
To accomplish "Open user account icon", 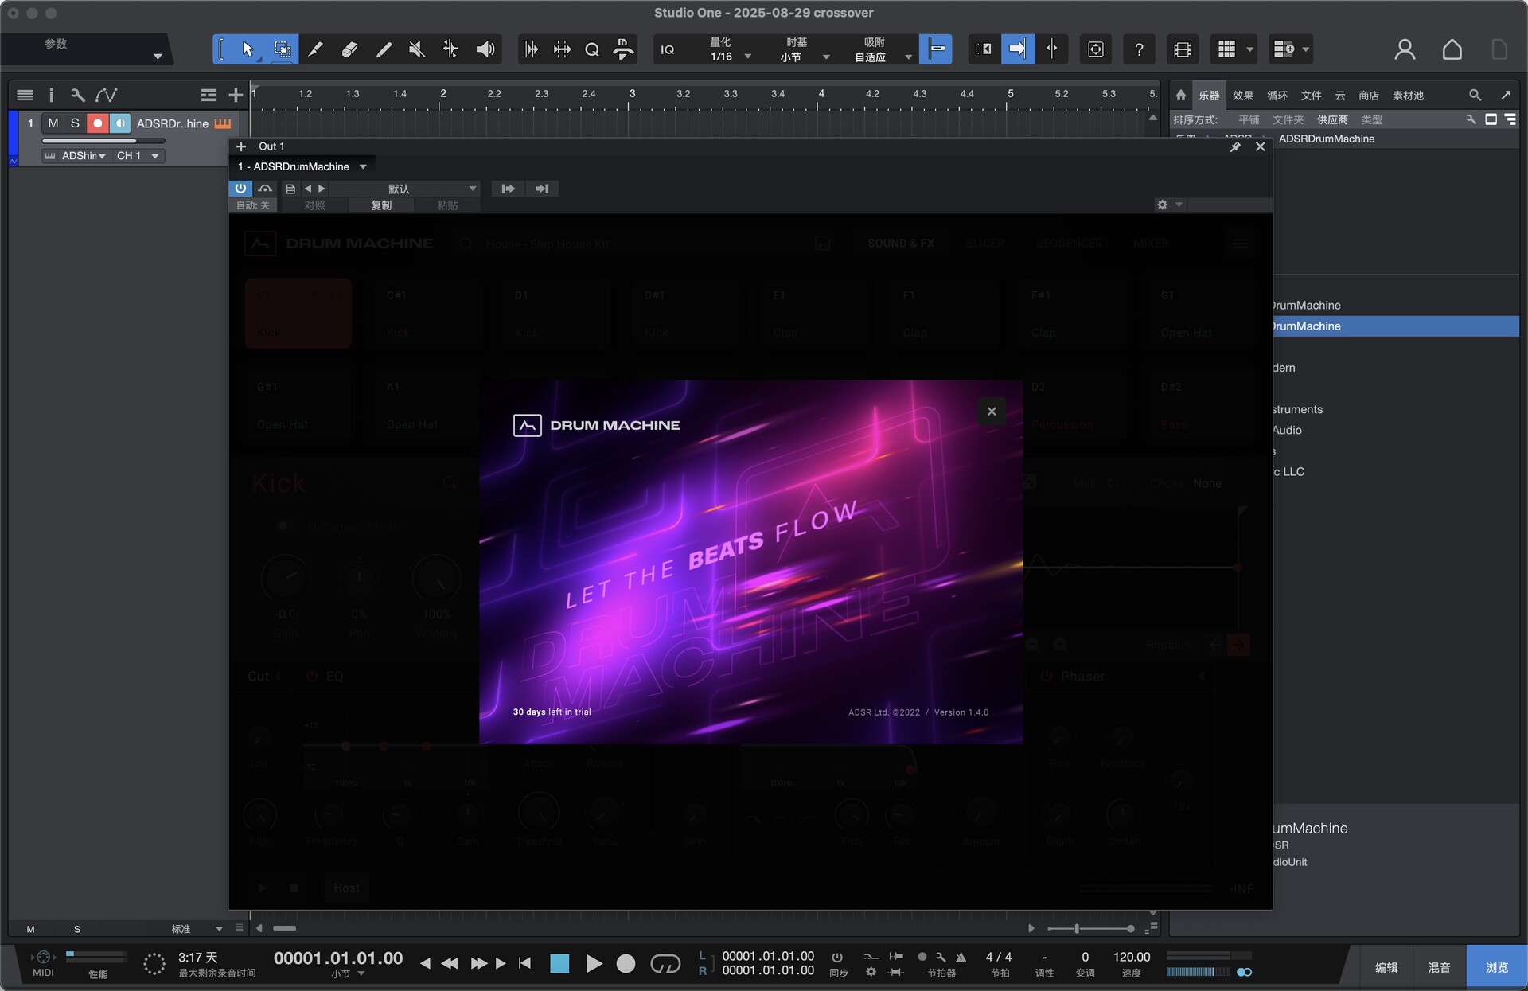I will 1405,49.
